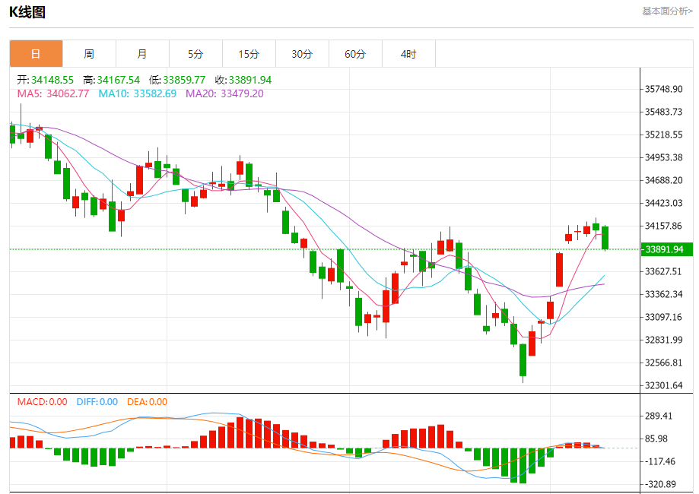Click the lowest green candlestick near 32566
The width and height of the screenshot is (699, 494).
click(x=523, y=360)
